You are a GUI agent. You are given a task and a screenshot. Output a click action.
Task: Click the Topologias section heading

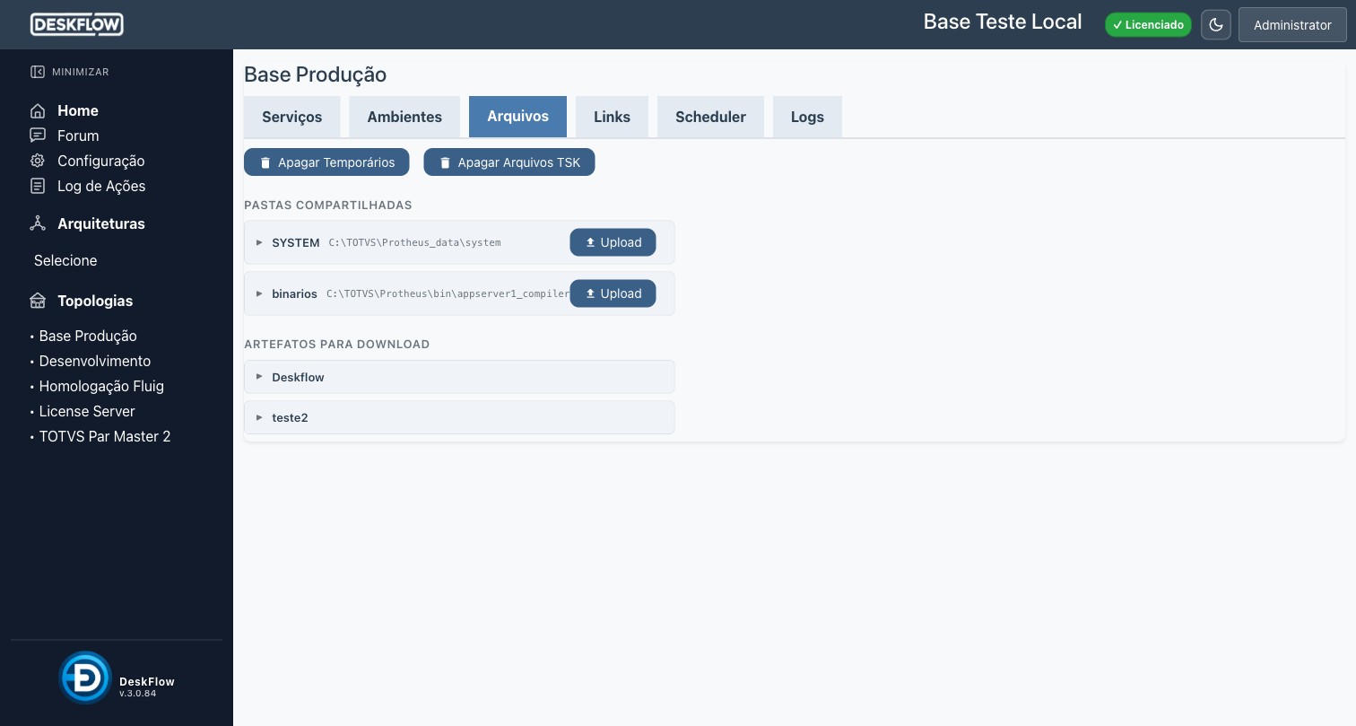tap(95, 301)
